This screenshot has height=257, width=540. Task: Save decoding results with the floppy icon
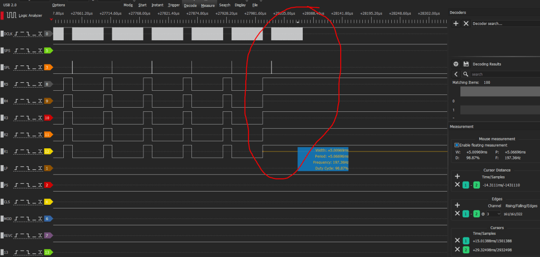[x=466, y=64]
